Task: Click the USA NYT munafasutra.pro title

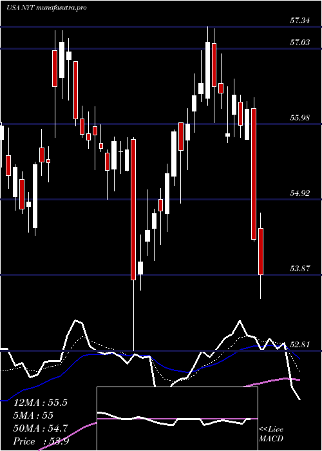Action: [x=46, y=8]
